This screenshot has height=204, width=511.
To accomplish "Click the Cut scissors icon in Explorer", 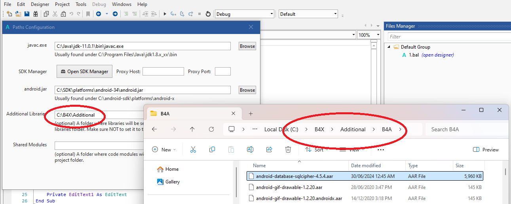I will pyautogui.click(x=193, y=149).
